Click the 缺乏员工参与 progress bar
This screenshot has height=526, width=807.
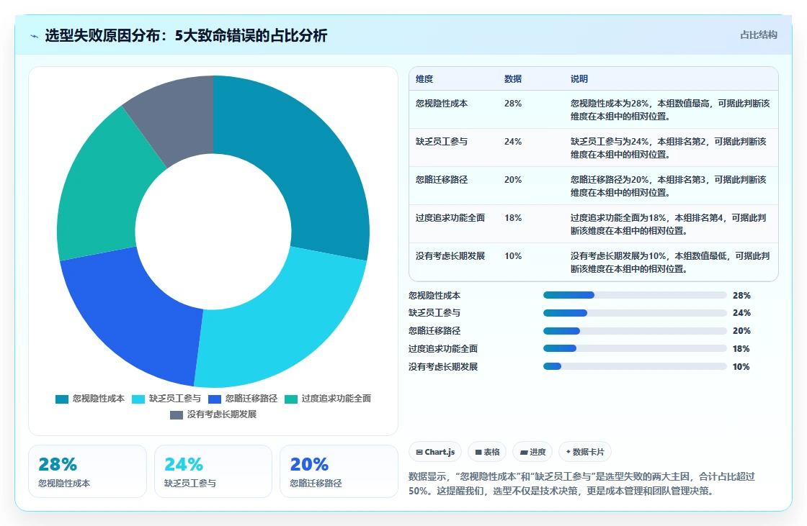[x=635, y=313]
